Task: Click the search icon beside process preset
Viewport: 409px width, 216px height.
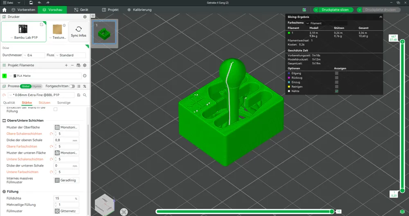Action: pyautogui.click(x=85, y=95)
